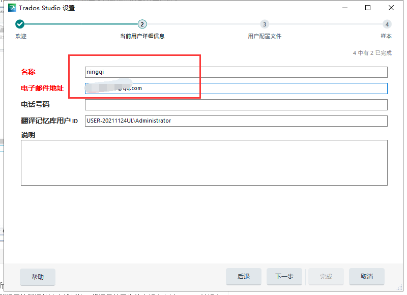
Task: Minimize the Trados Studio 设置 window
Action: 345,8
